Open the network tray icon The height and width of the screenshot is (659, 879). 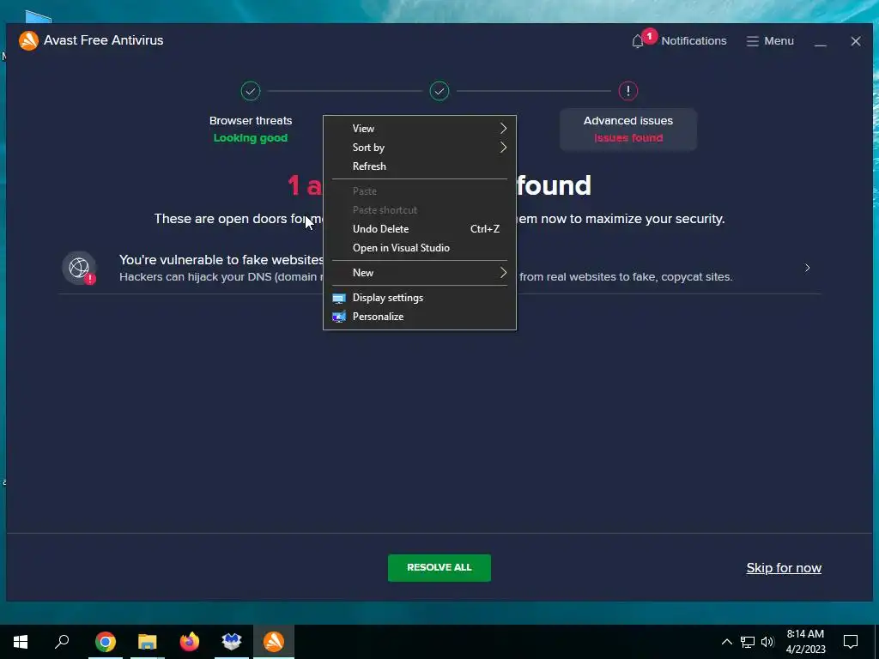[748, 642]
